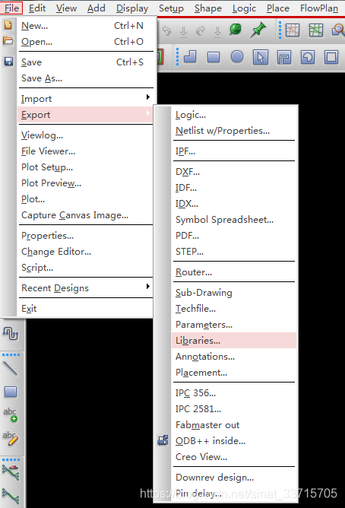Expand the Export submenu arrow

point(148,113)
